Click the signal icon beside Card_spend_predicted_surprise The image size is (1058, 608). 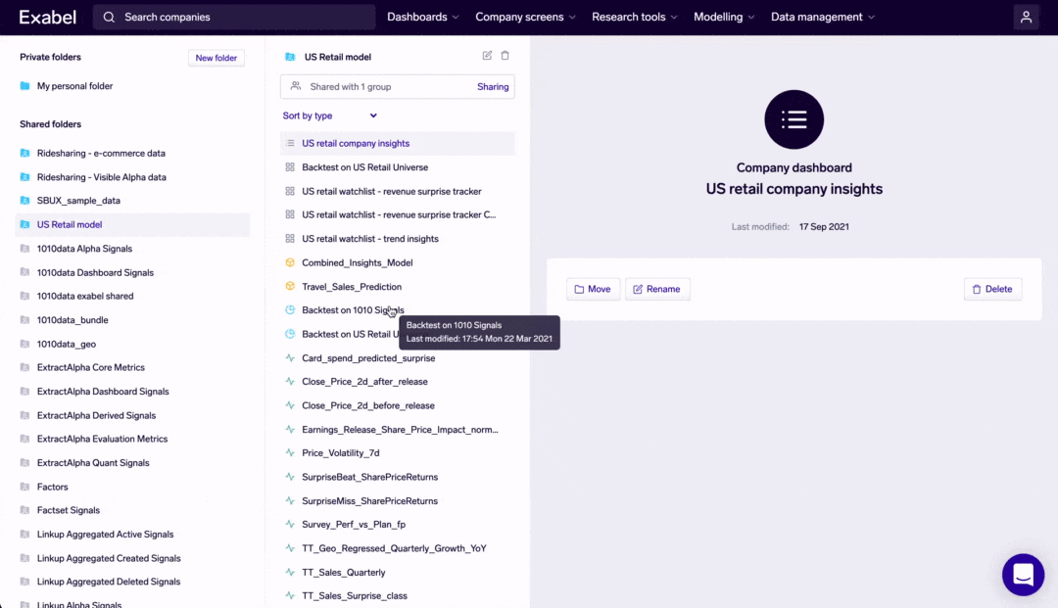[x=290, y=358]
